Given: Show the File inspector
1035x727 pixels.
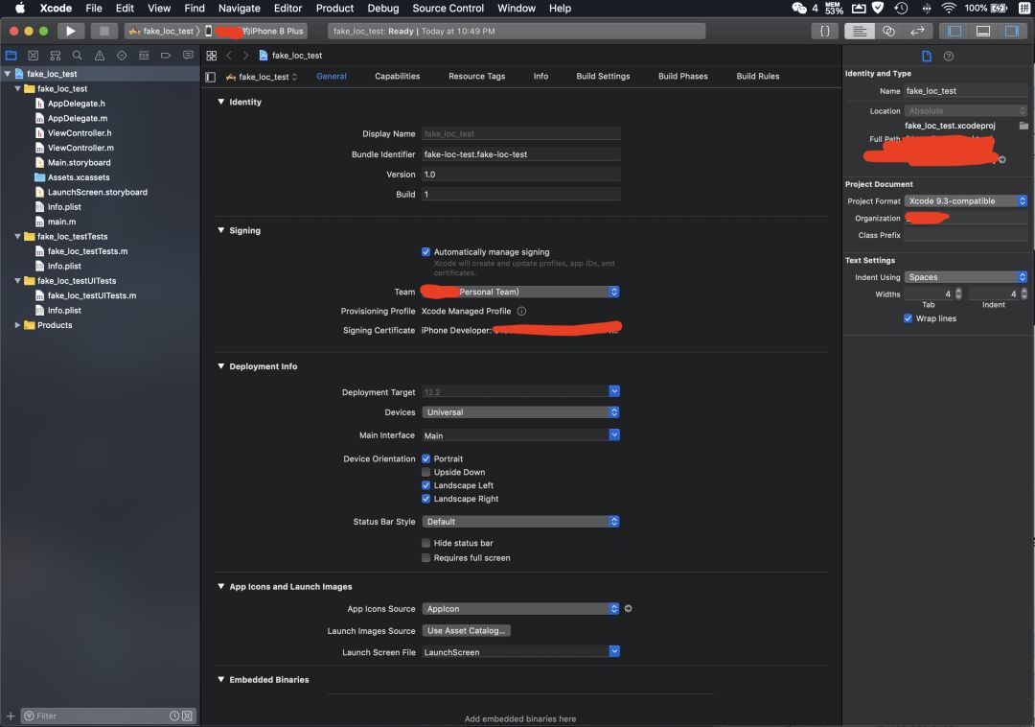Looking at the screenshot, I should pos(927,57).
